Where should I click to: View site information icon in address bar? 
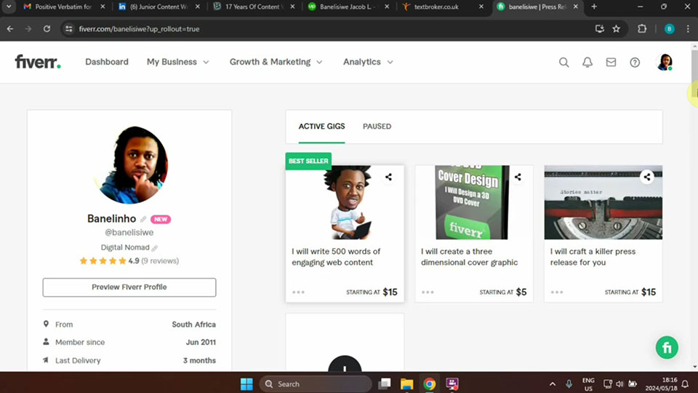point(68,29)
